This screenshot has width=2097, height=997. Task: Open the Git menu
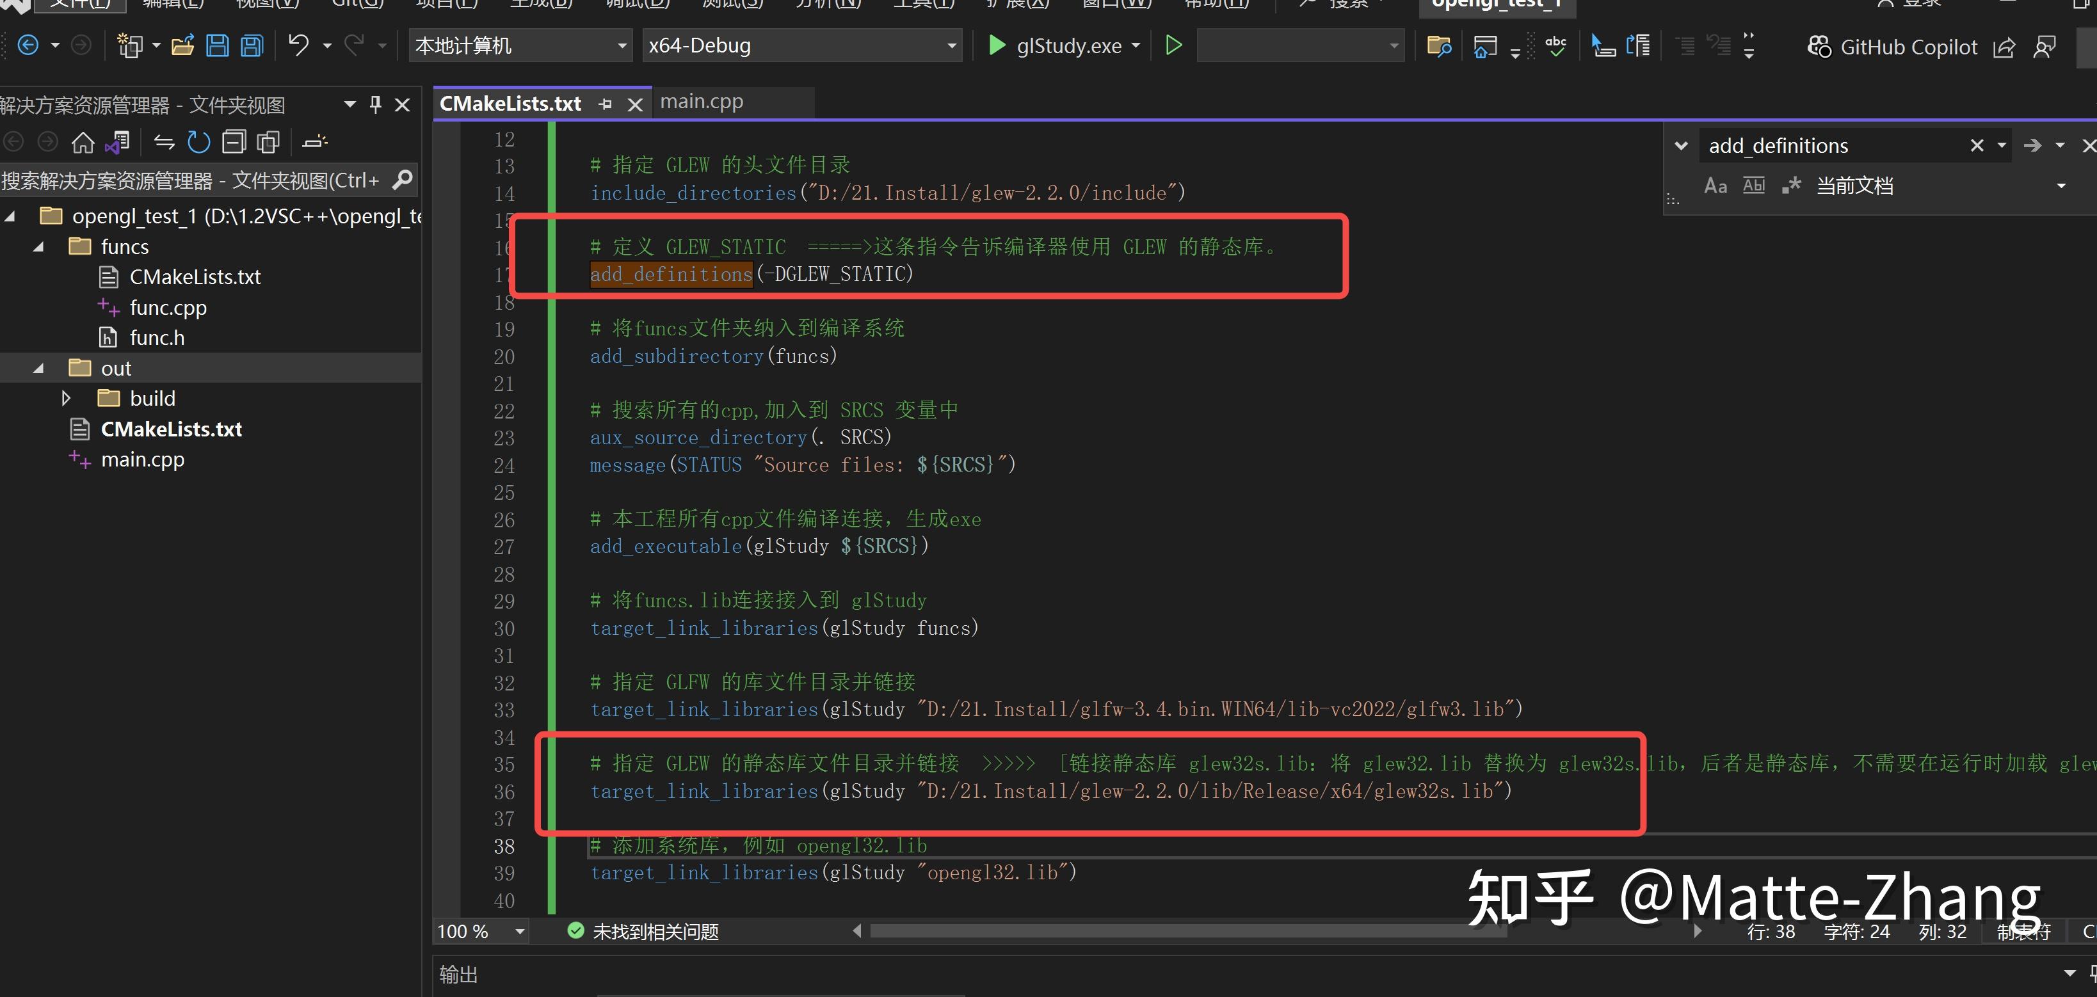tap(356, 4)
